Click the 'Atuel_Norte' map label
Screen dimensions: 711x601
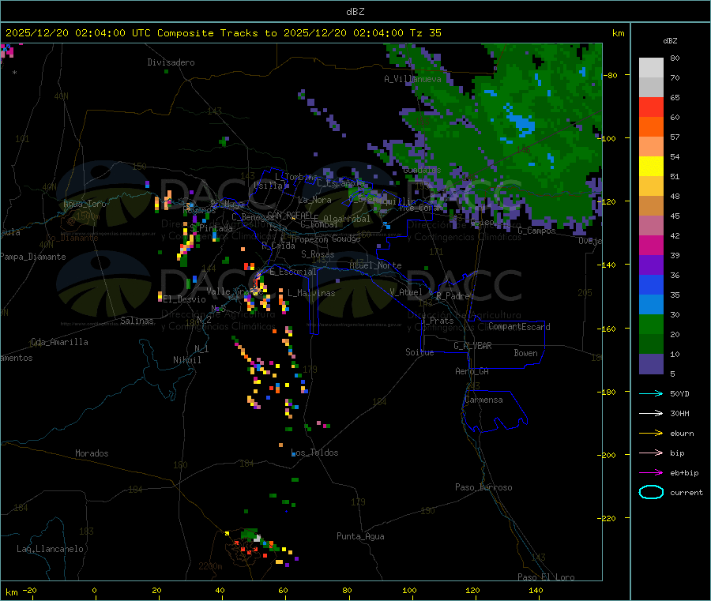click(375, 265)
